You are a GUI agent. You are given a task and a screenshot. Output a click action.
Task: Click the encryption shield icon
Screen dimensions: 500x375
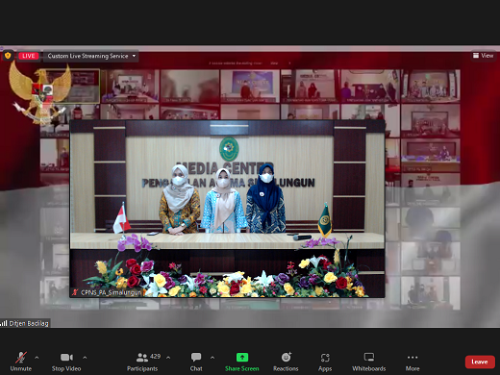(x=8, y=56)
